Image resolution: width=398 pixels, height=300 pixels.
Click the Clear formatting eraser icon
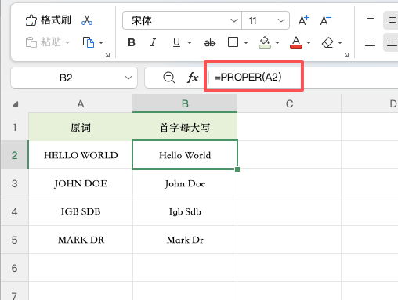point(327,42)
